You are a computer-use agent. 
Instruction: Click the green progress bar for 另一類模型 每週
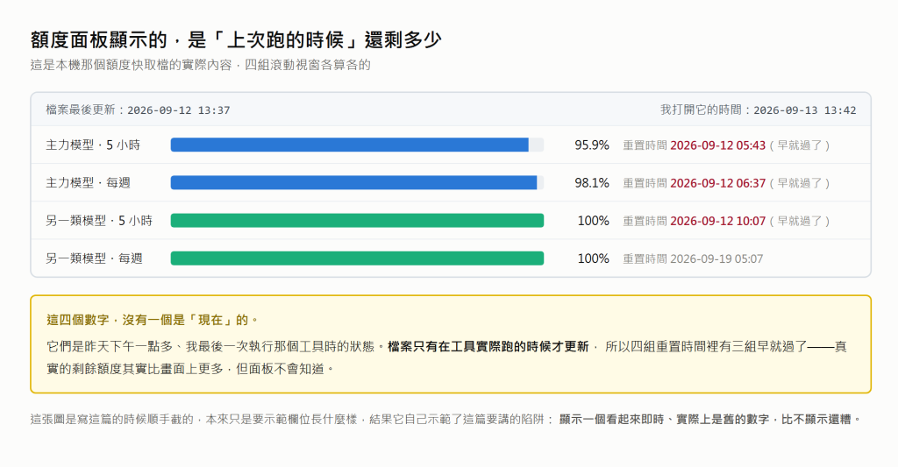358,258
